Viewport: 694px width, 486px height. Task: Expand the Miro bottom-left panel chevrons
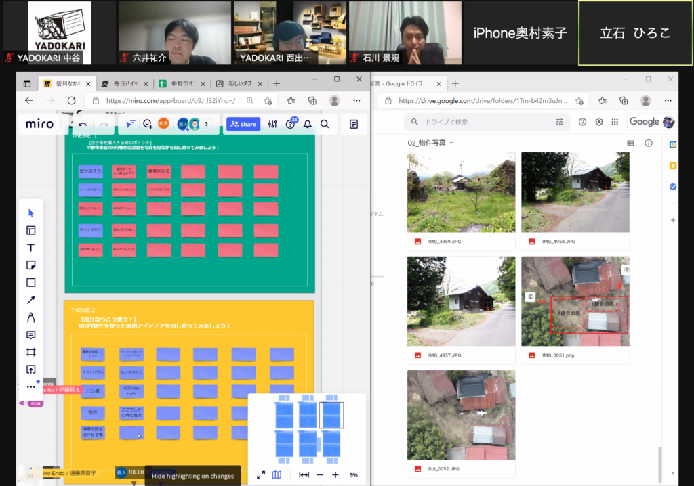(30, 476)
